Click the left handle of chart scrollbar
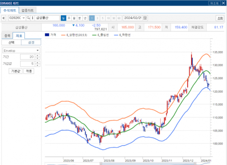This screenshot has width=227, height=165. tap(101, 164)
